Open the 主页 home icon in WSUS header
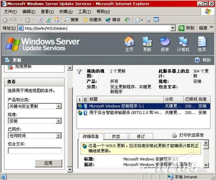Image resolution: width=216 pixels, height=180 pixels. pos(129,41)
